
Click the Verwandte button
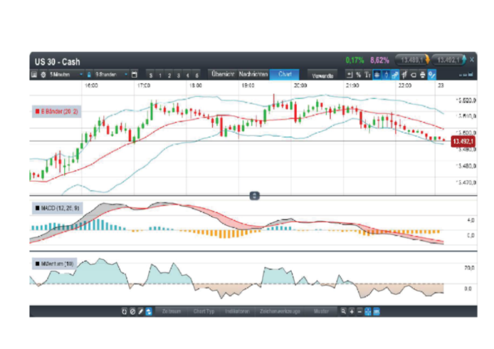322,76
